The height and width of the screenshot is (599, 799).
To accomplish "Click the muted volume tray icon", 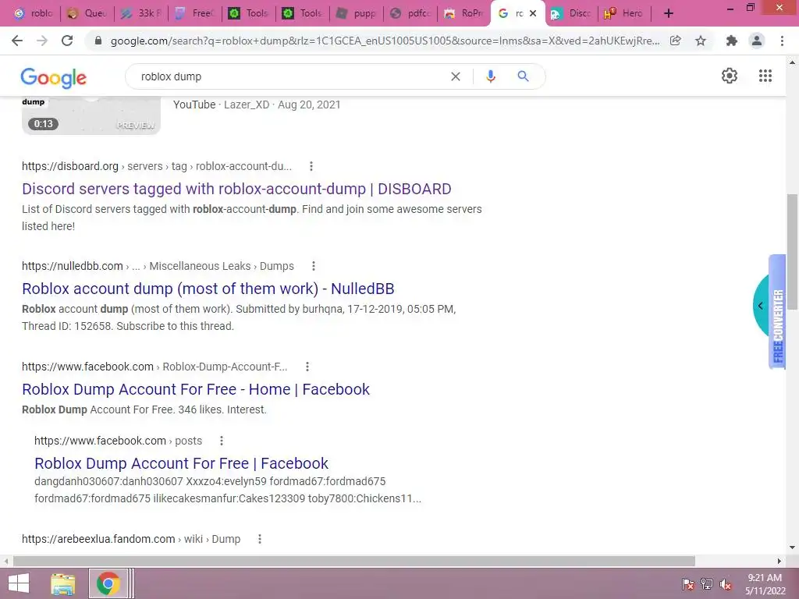I will (x=726, y=584).
